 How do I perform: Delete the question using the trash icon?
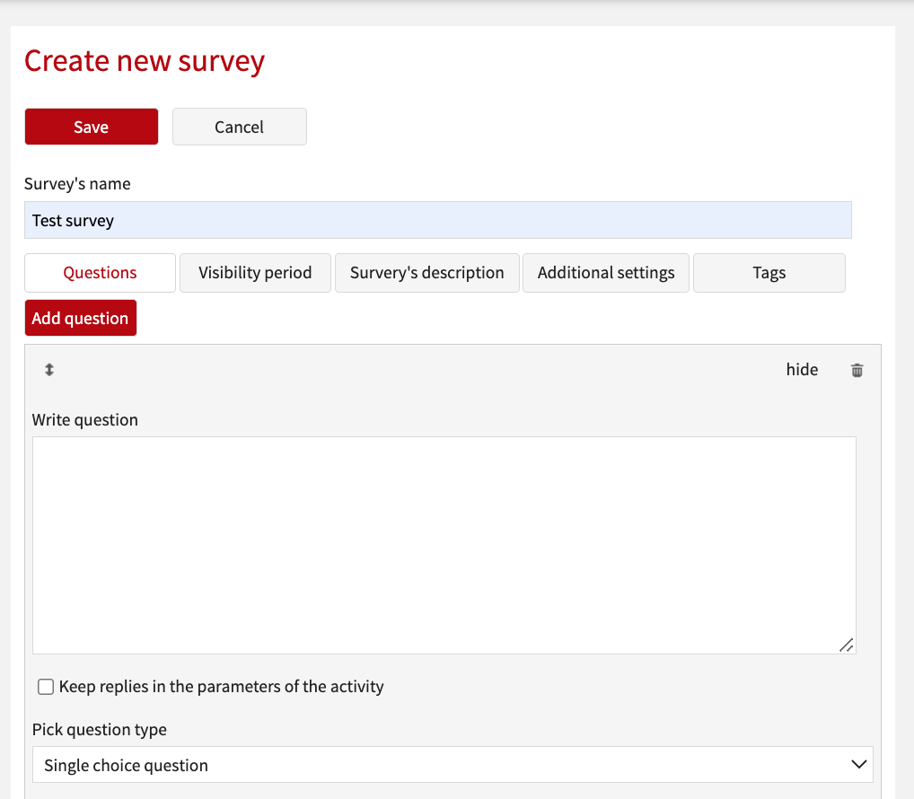[857, 370]
